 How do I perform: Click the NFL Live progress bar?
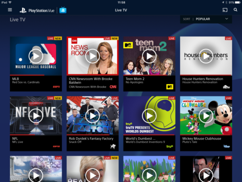36,135
